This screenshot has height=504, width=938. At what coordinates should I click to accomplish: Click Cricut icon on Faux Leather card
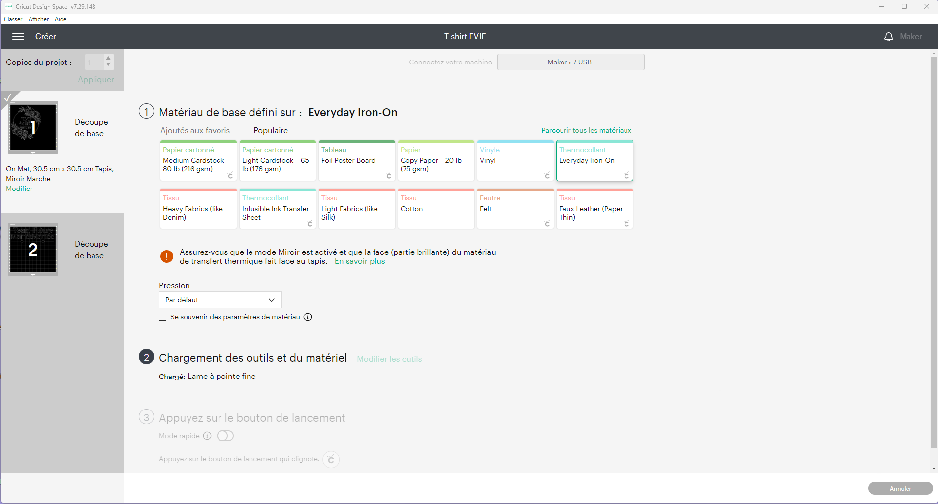click(626, 224)
